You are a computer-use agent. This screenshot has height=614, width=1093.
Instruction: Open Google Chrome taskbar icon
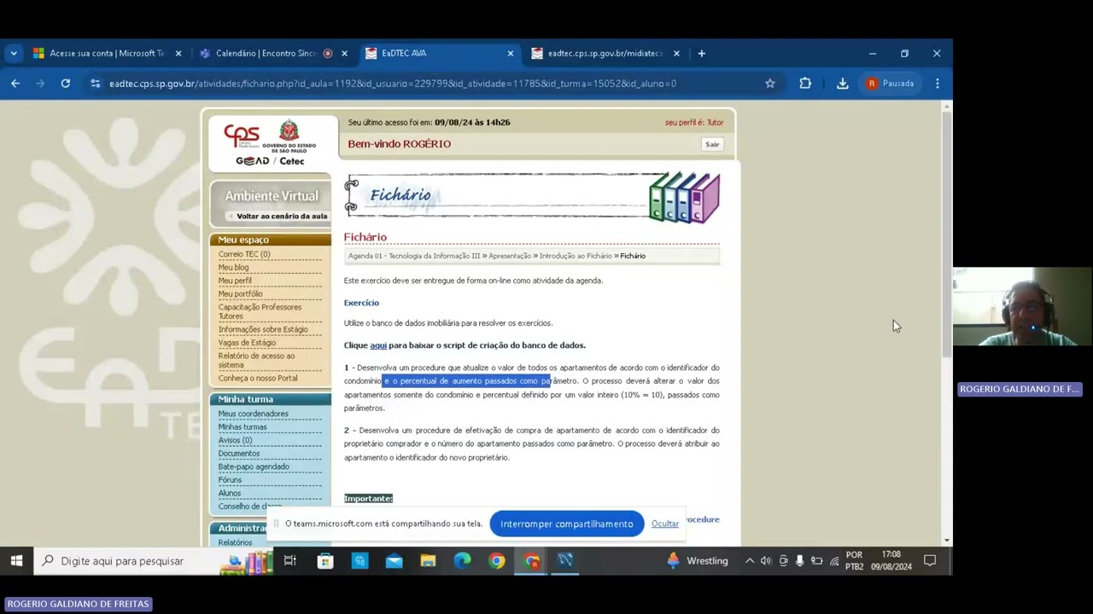click(x=497, y=560)
